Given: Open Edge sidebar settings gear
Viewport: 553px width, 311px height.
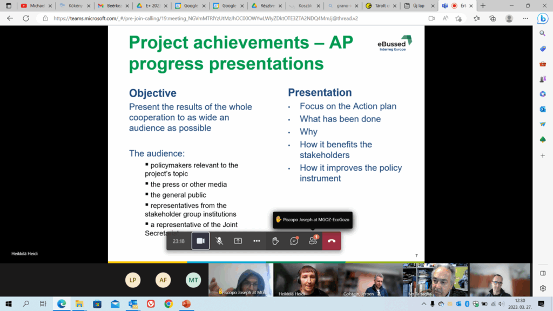Looking at the screenshot, I should pyautogui.click(x=543, y=288).
